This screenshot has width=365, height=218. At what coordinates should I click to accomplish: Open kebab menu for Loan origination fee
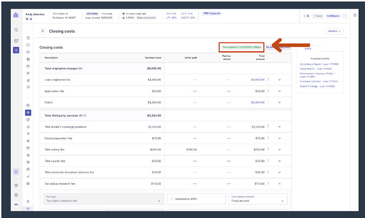coord(268,80)
